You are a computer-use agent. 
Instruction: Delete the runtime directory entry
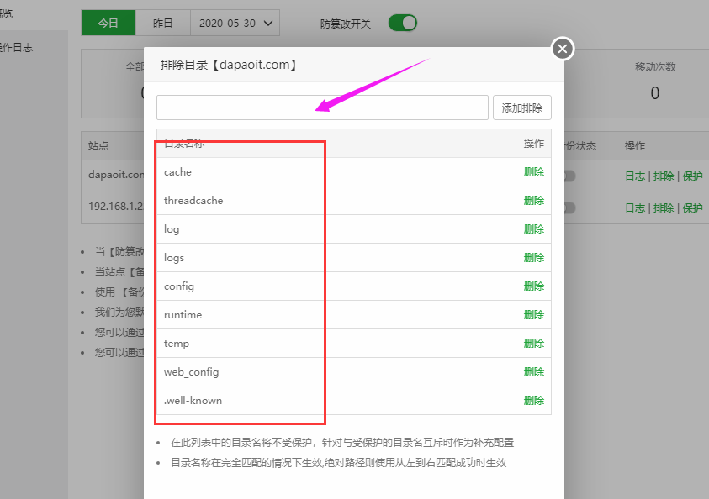tap(533, 315)
